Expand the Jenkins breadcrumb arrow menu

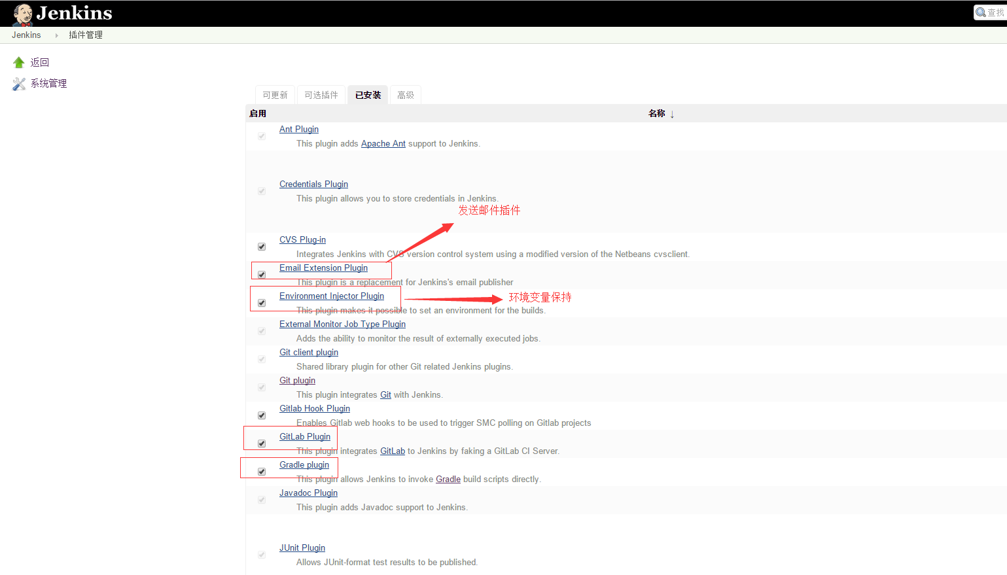pyautogui.click(x=56, y=35)
